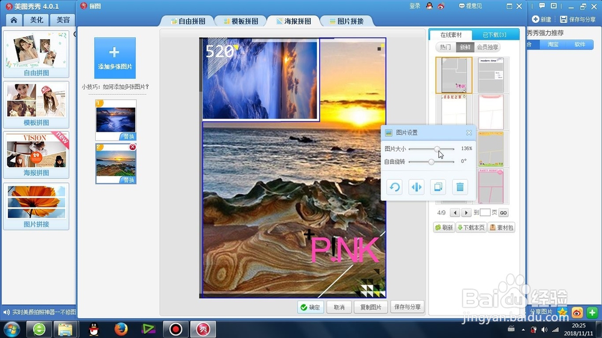Click 登录 link in title bar

coord(415,6)
